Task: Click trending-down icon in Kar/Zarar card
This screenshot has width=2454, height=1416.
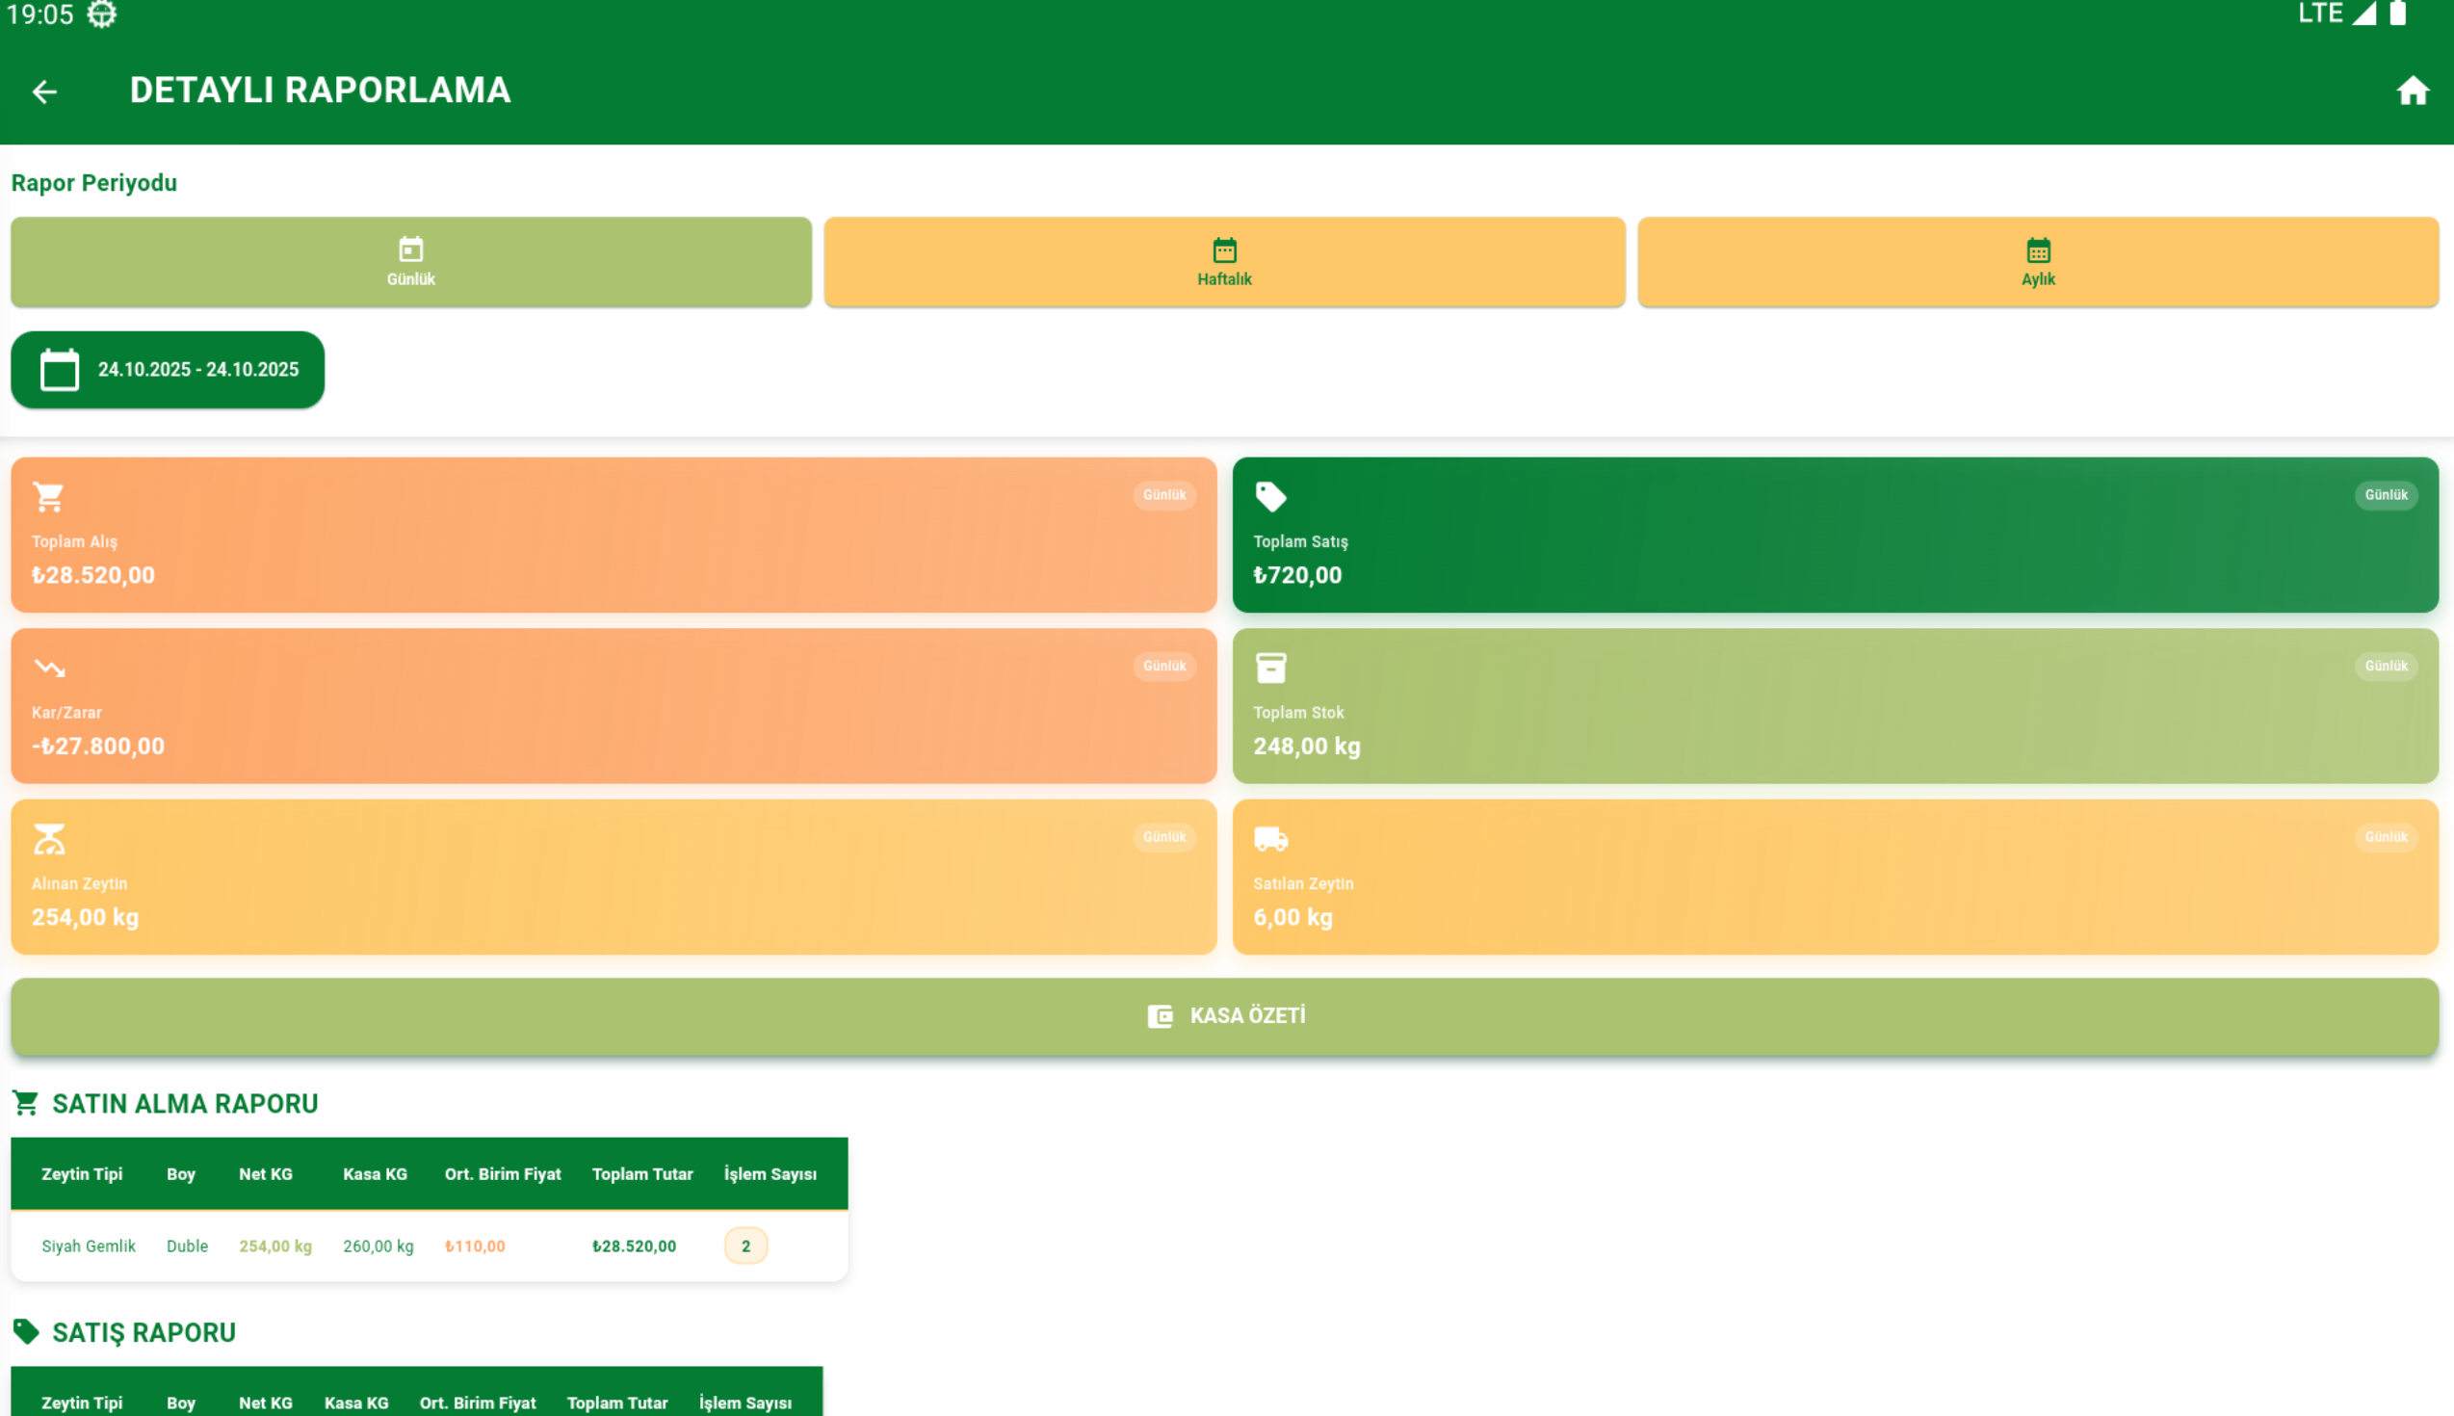Action: point(48,668)
